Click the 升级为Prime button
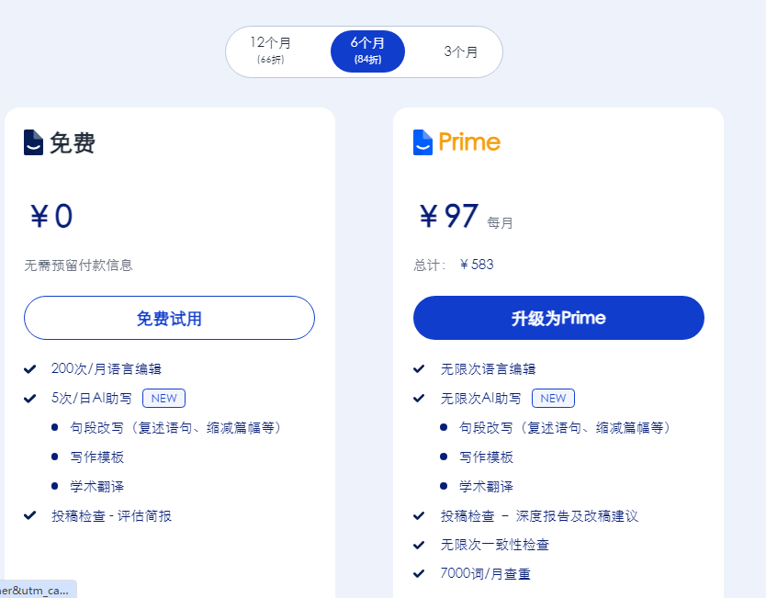Screen dimensions: 766x598 click(558, 318)
